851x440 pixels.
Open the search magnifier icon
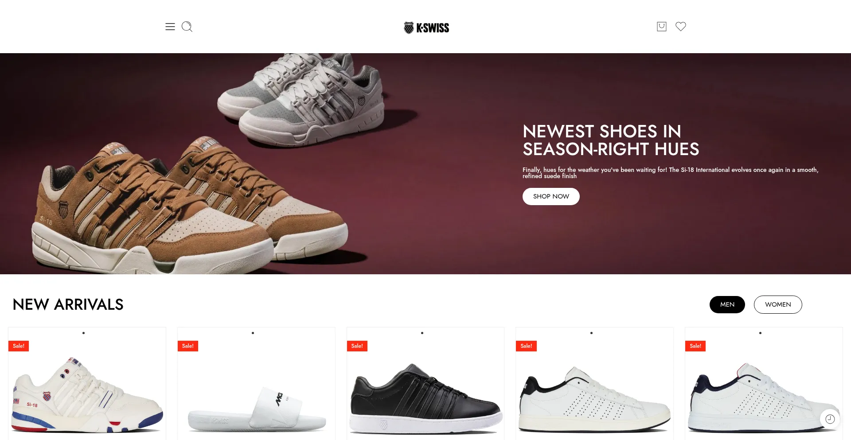[187, 27]
